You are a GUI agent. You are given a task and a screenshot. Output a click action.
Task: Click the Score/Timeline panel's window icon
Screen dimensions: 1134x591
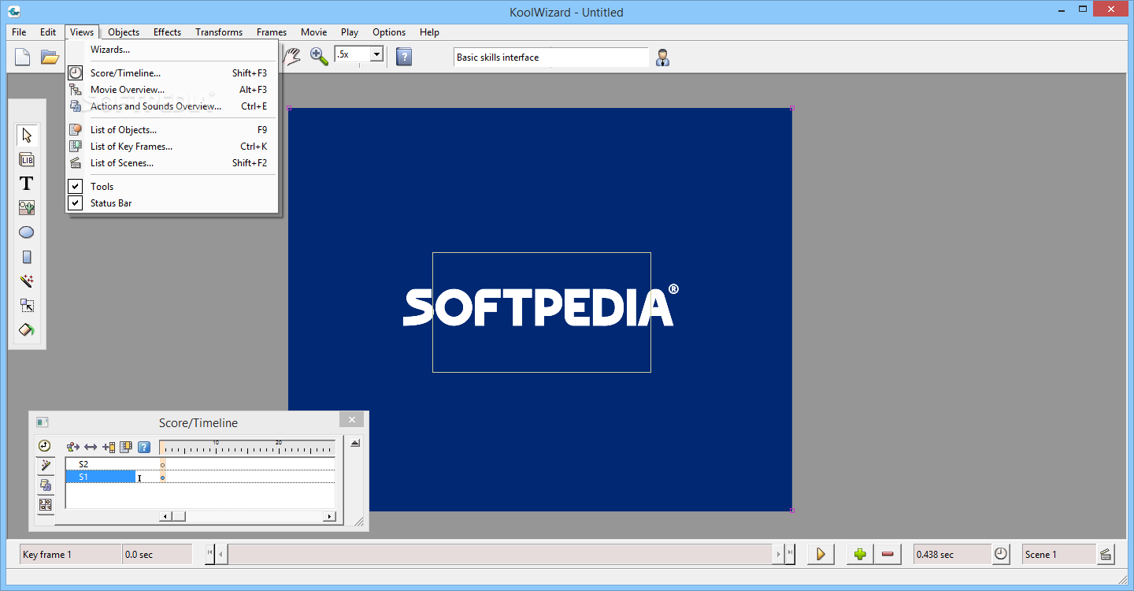pos(43,422)
